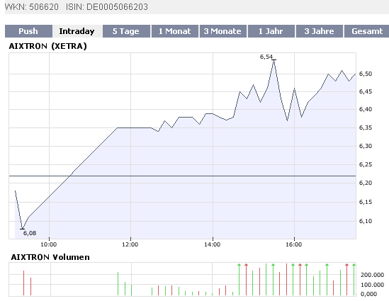Click the 16:00 time axis label
389x301 pixels.
coord(294,244)
